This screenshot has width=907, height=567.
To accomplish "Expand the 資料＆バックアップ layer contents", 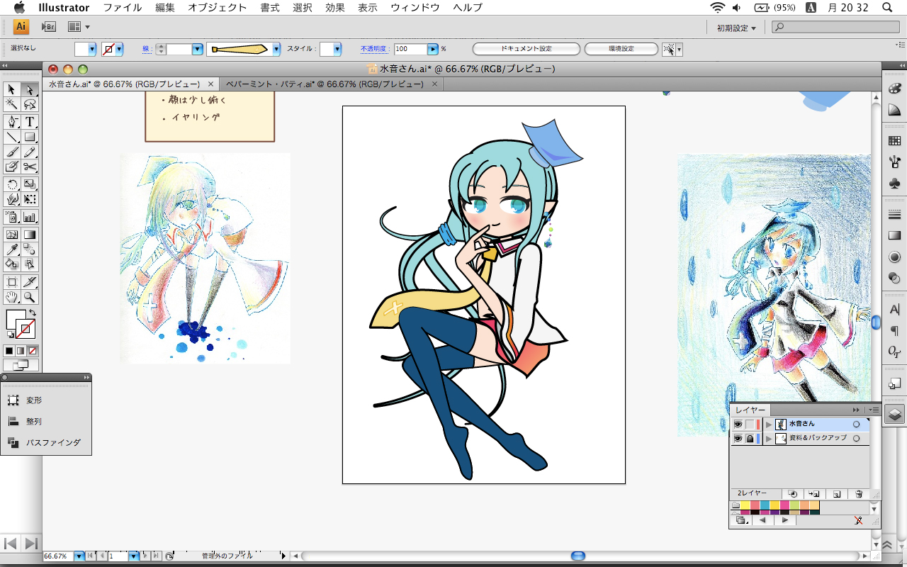I will [x=769, y=439].
